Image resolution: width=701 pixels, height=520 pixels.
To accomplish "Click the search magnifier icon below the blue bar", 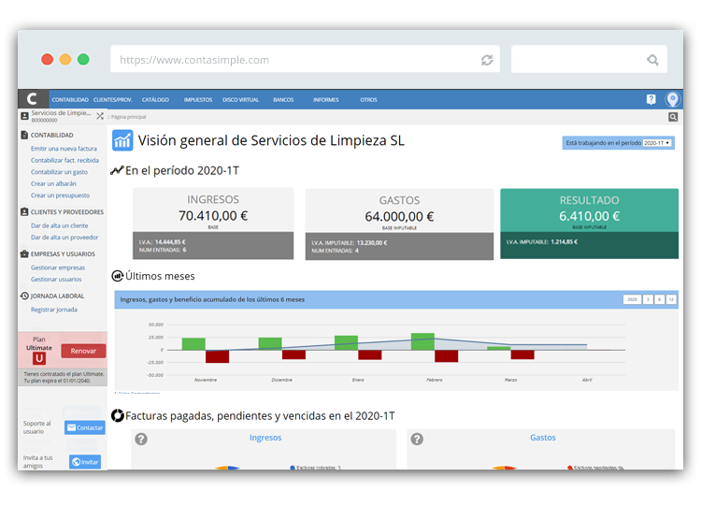I will pyautogui.click(x=673, y=117).
